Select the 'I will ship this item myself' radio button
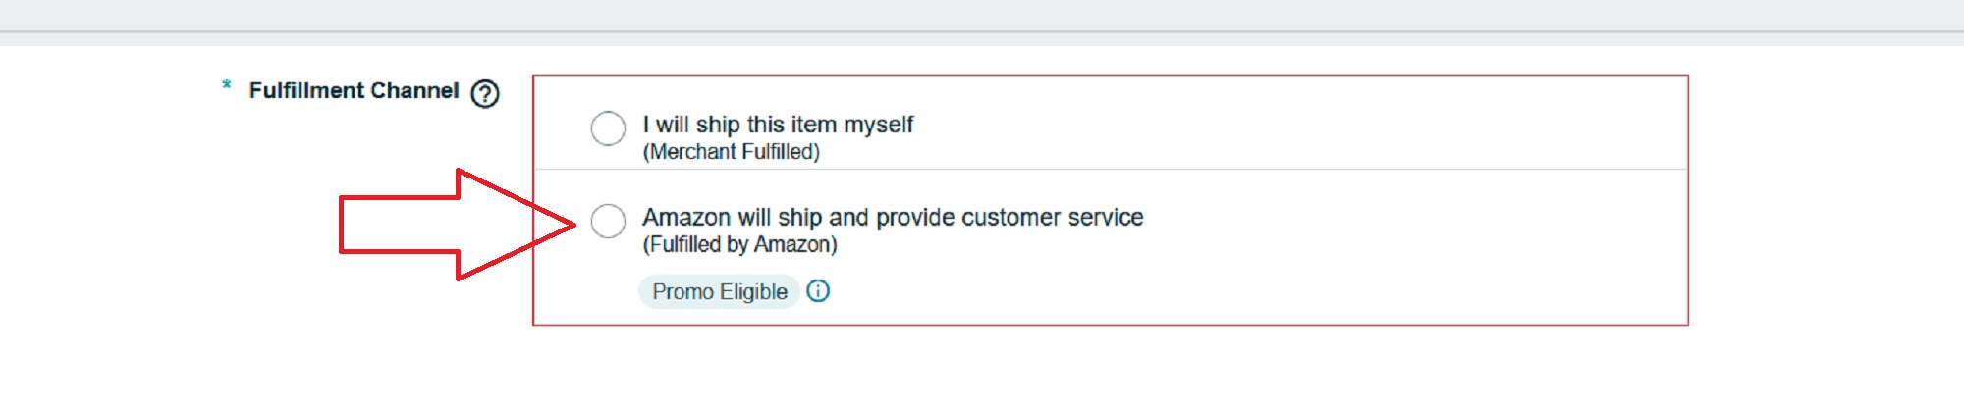 coord(608,128)
